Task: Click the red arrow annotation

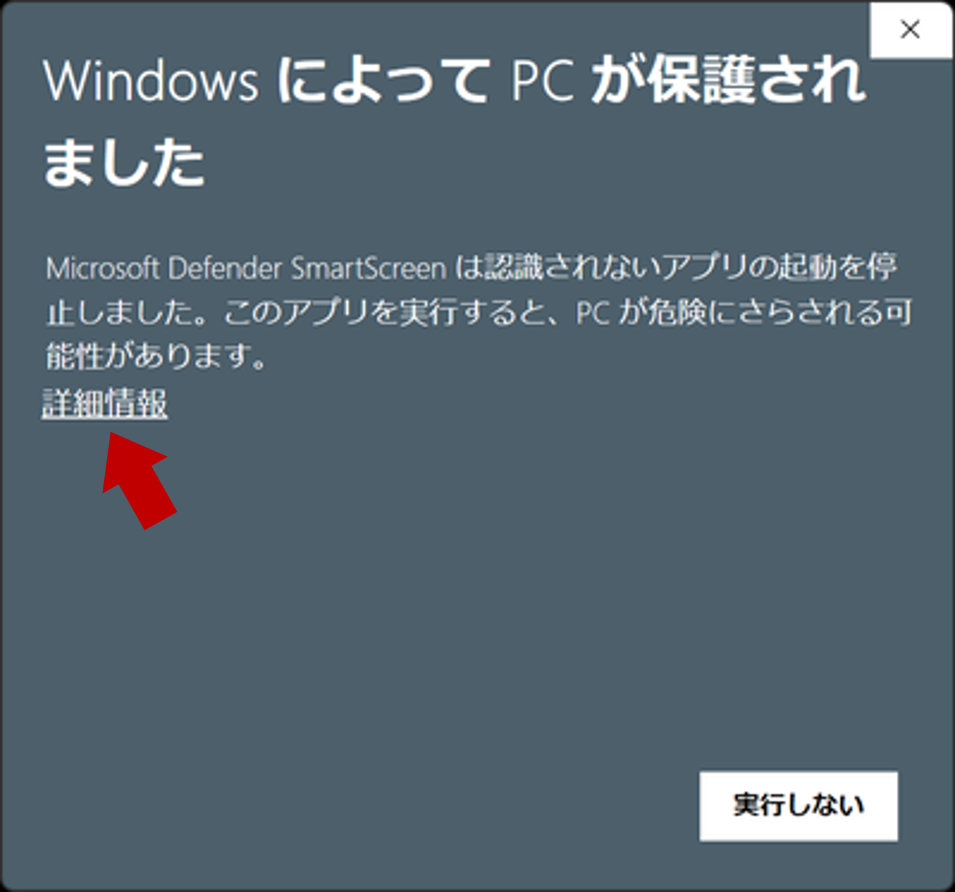Action: 138,480
